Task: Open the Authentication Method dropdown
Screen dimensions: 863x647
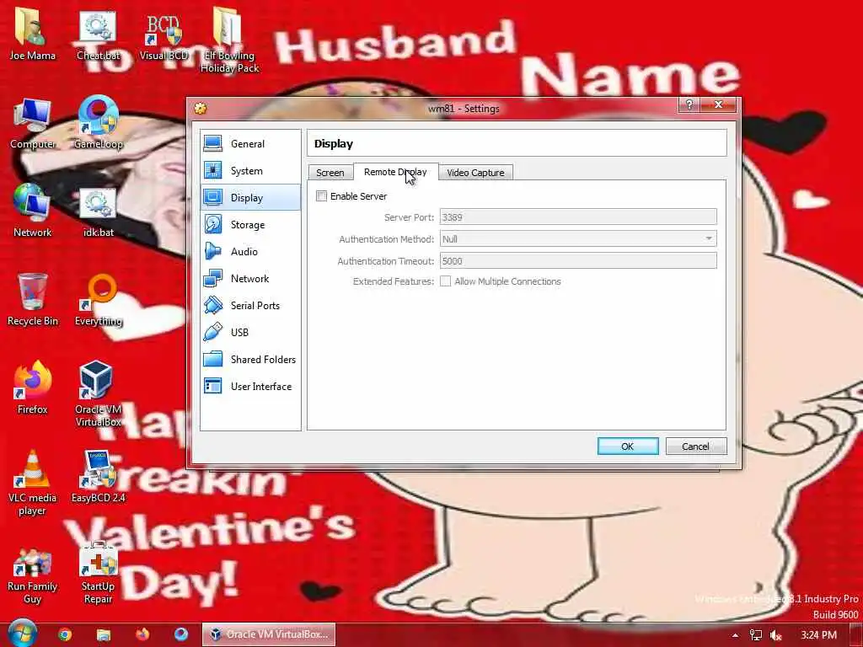Action: point(578,238)
